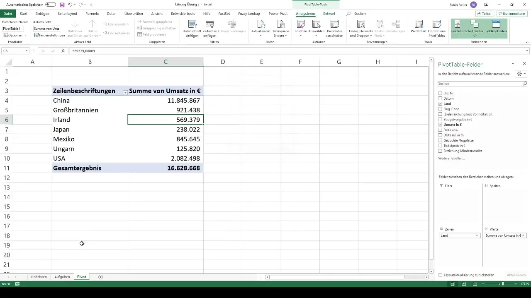Open Empfohlene PivotTables
The image size is (531, 298).
(437, 29)
